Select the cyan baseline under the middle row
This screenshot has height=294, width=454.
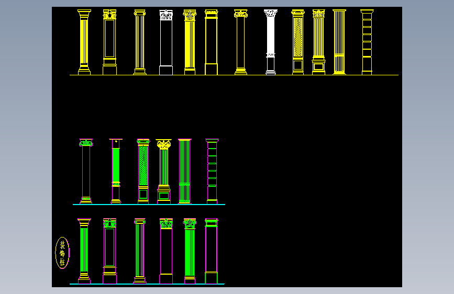(x=149, y=205)
